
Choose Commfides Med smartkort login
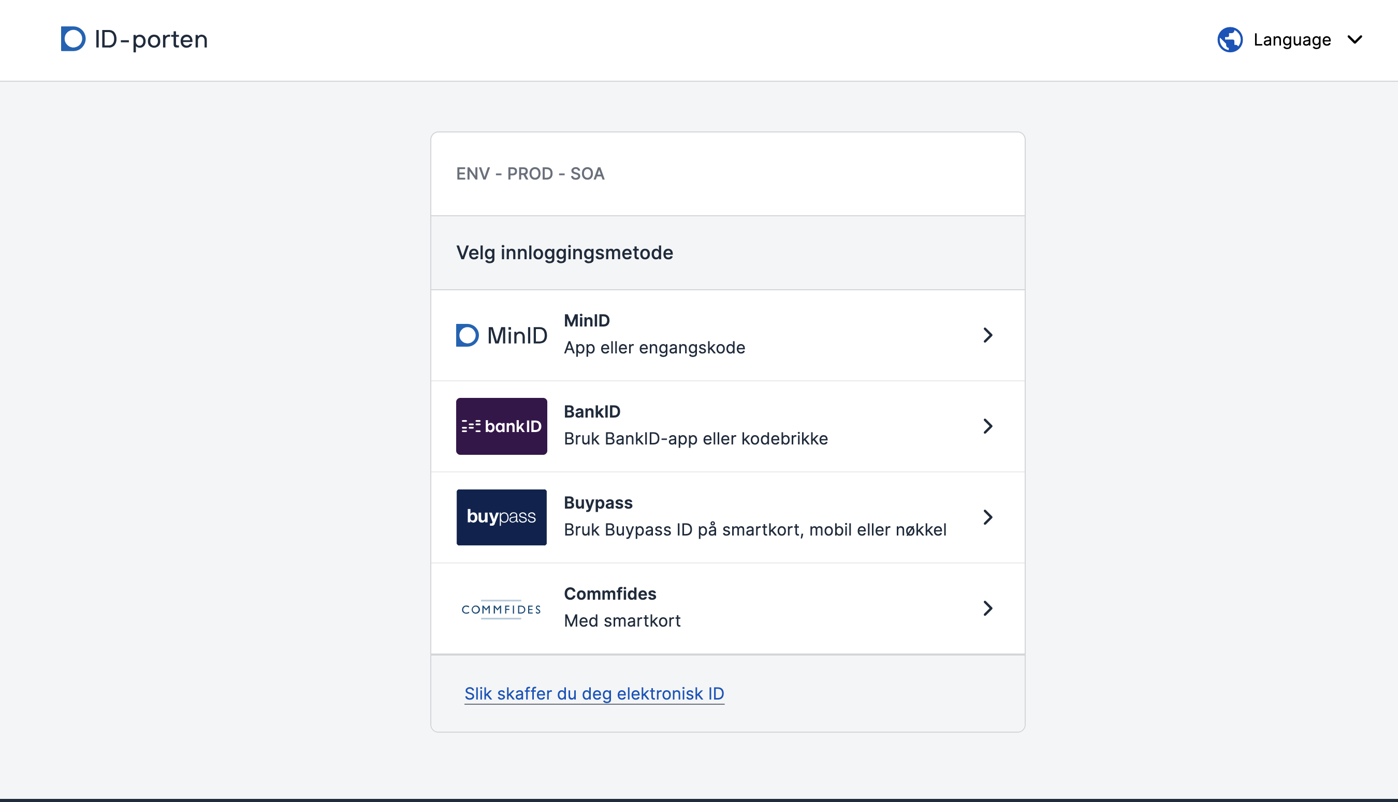coord(622,620)
